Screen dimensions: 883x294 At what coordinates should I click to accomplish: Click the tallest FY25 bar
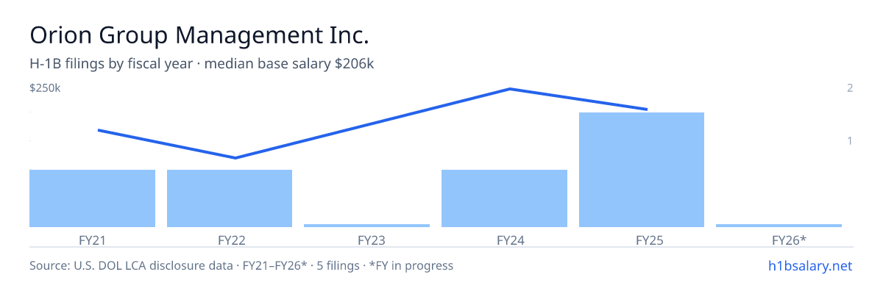642,170
